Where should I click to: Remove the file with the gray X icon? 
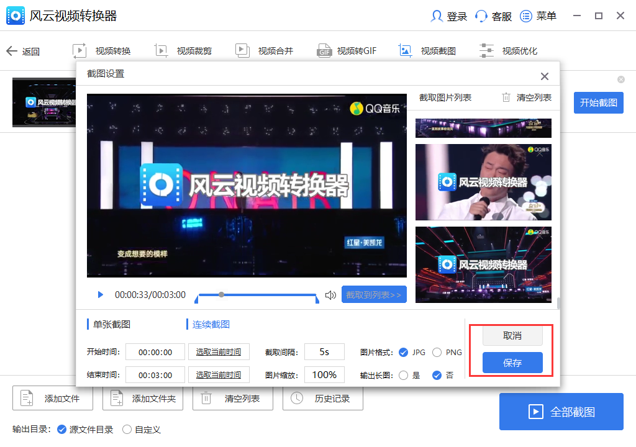(620, 79)
